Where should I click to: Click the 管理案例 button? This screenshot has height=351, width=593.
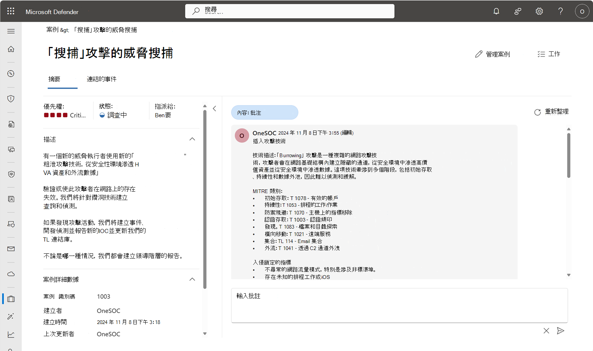[x=492, y=54]
